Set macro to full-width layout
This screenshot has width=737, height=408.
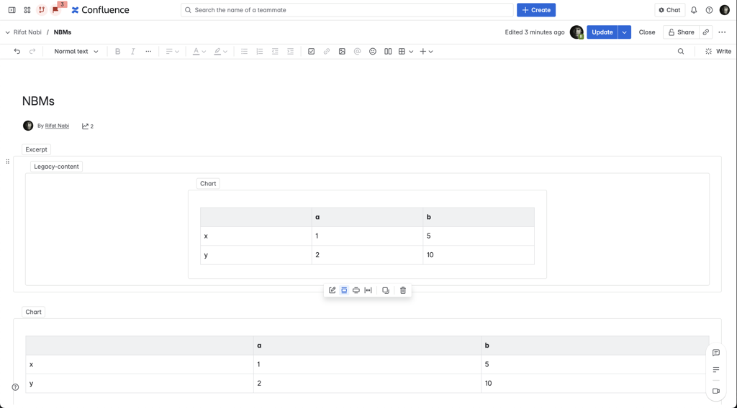[368, 290]
